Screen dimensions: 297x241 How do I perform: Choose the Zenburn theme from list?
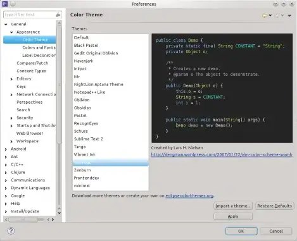82,170
